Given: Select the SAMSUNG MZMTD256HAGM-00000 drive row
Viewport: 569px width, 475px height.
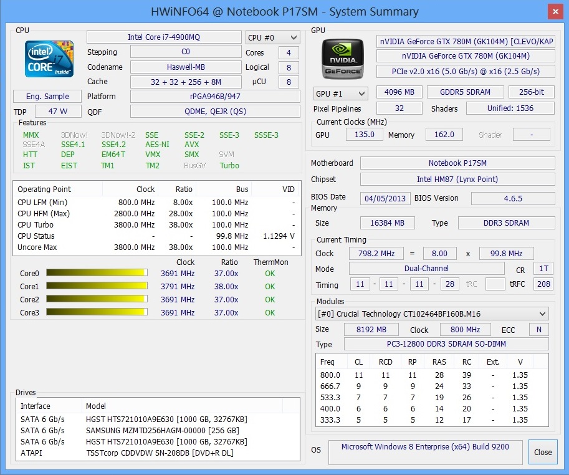Looking at the screenshot, I should (x=158, y=430).
